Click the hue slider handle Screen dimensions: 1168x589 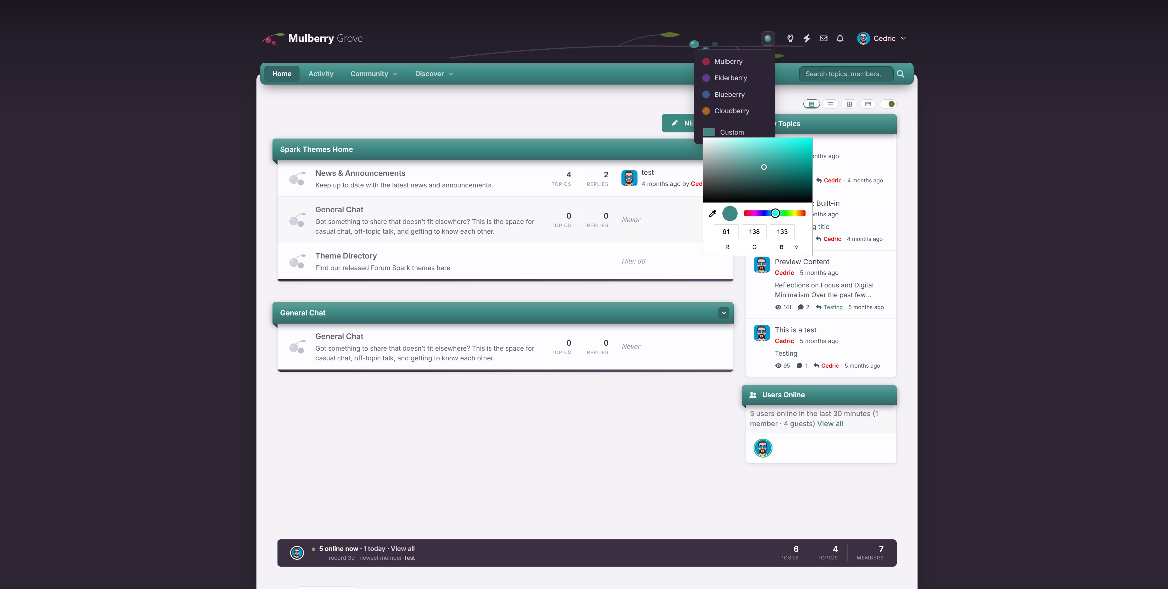pos(775,214)
